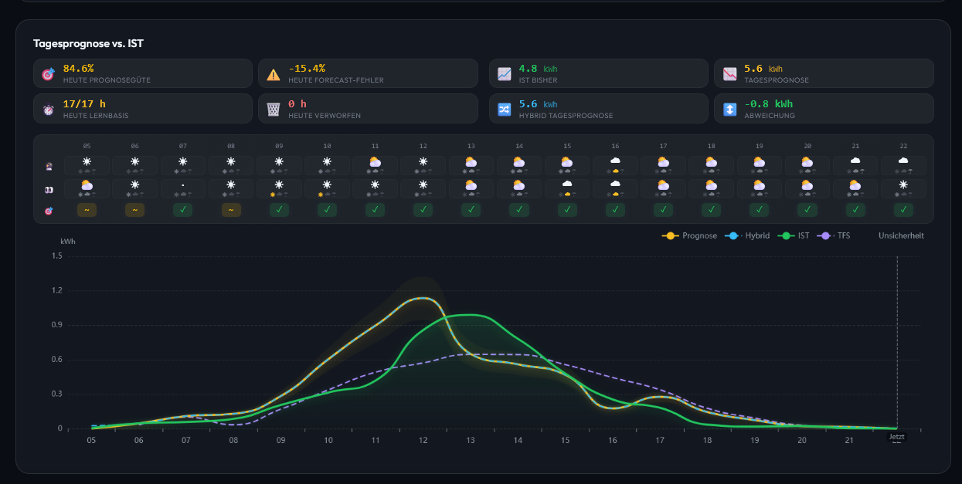Screen dimensions: 962x484
Task: Click first-row partly cloudy icon under hour 13
Action: click(471, 161)
